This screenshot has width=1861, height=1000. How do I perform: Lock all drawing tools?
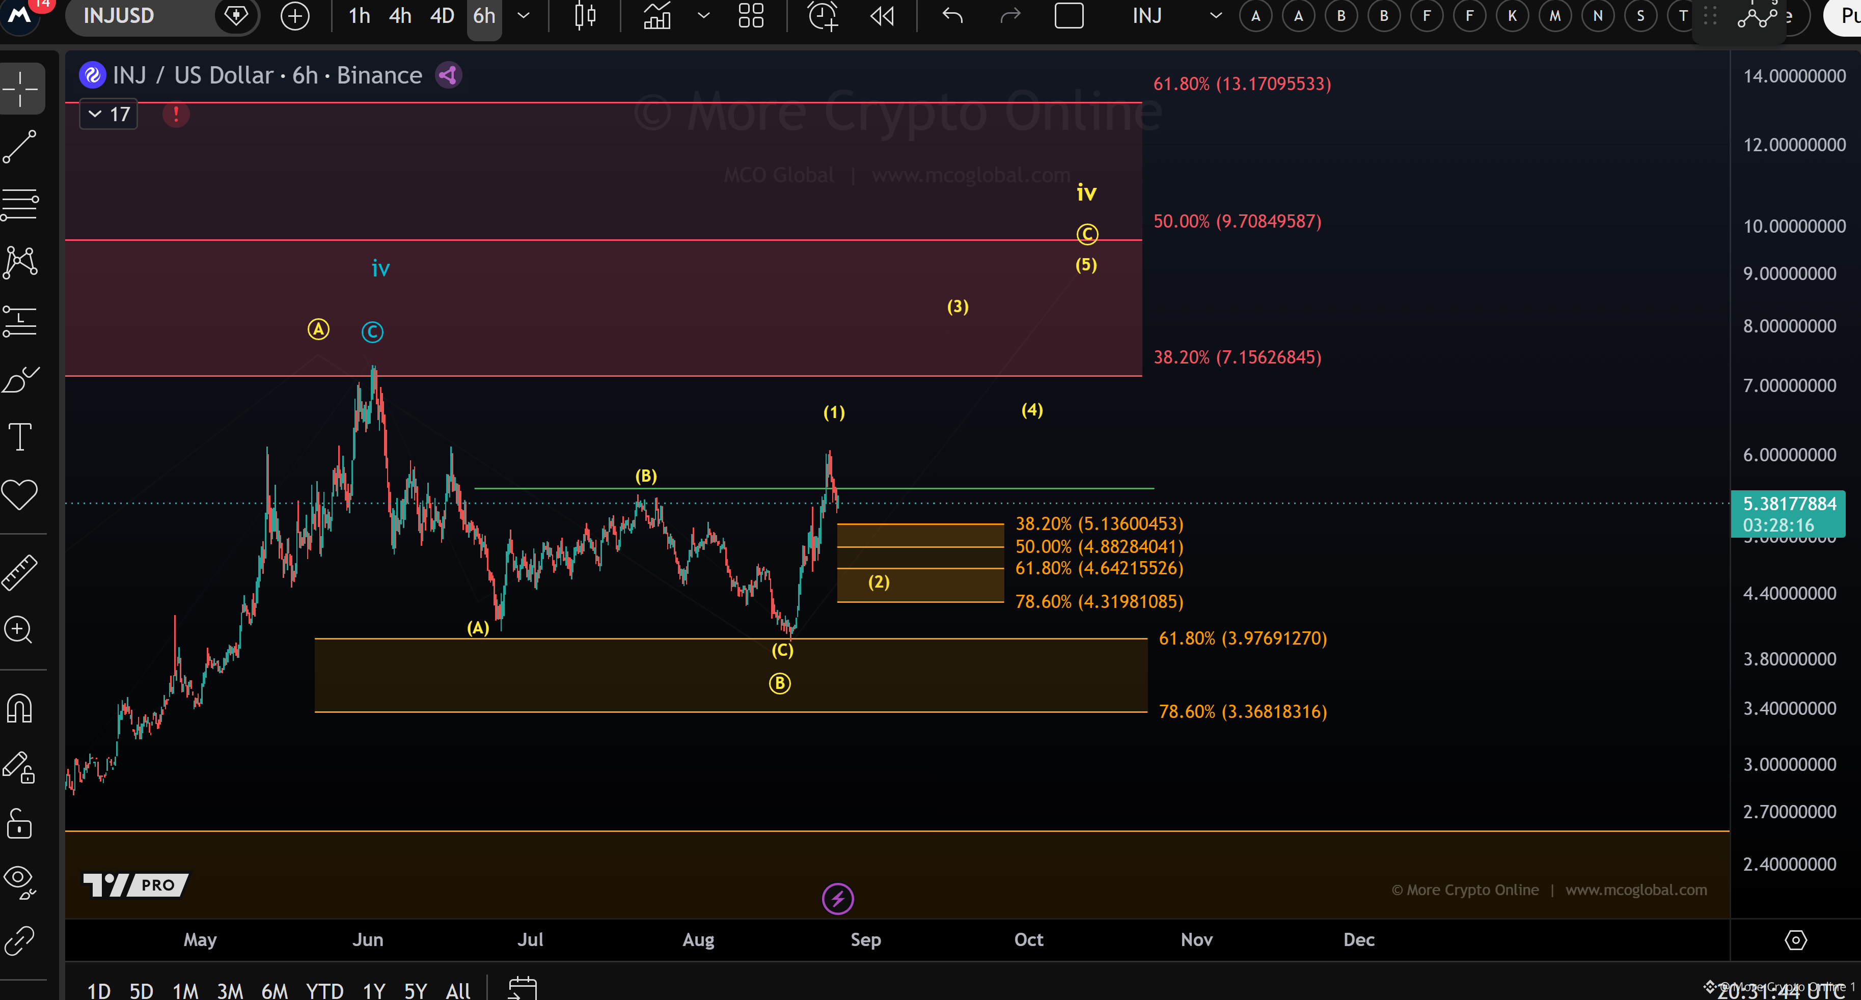tap(20, 824)
